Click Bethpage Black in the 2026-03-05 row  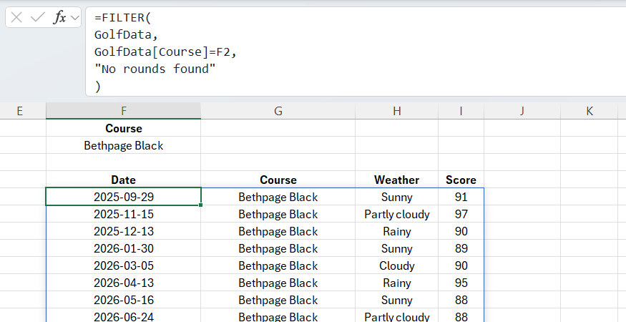point(278,265)
